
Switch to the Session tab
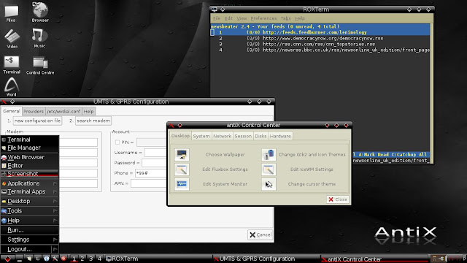click(x=243, y=136)
